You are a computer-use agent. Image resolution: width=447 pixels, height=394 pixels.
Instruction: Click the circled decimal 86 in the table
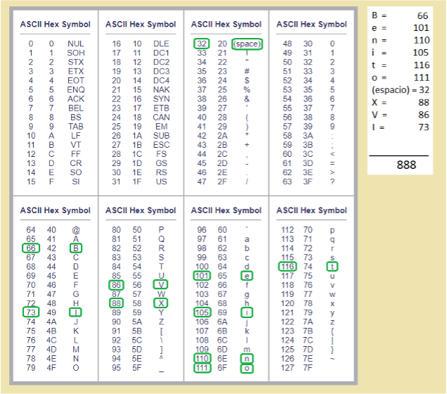[117, 284]
